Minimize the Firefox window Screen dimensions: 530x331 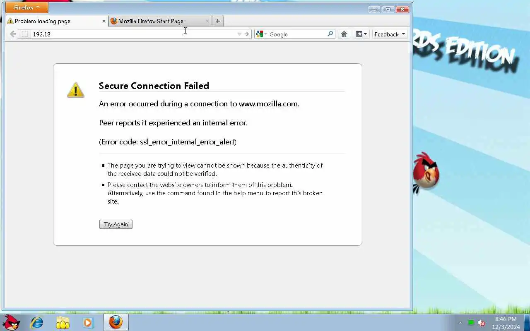374,9
